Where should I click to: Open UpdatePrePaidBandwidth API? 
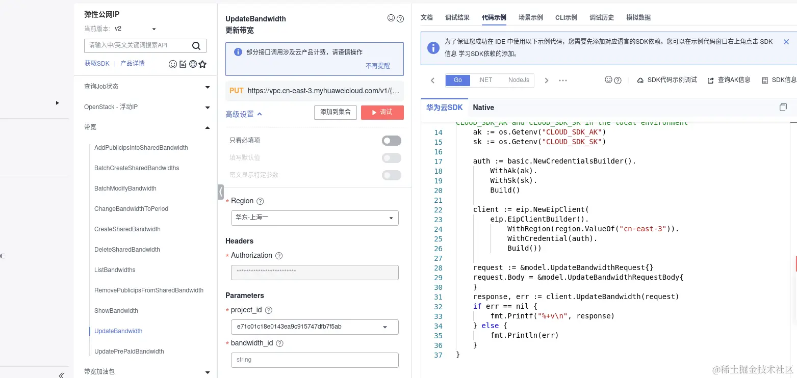129,352
